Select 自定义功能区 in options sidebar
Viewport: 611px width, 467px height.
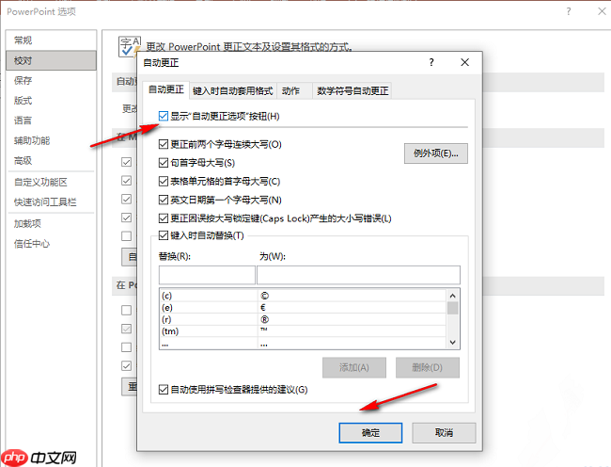pyautogui.click(x=51, y=183)
